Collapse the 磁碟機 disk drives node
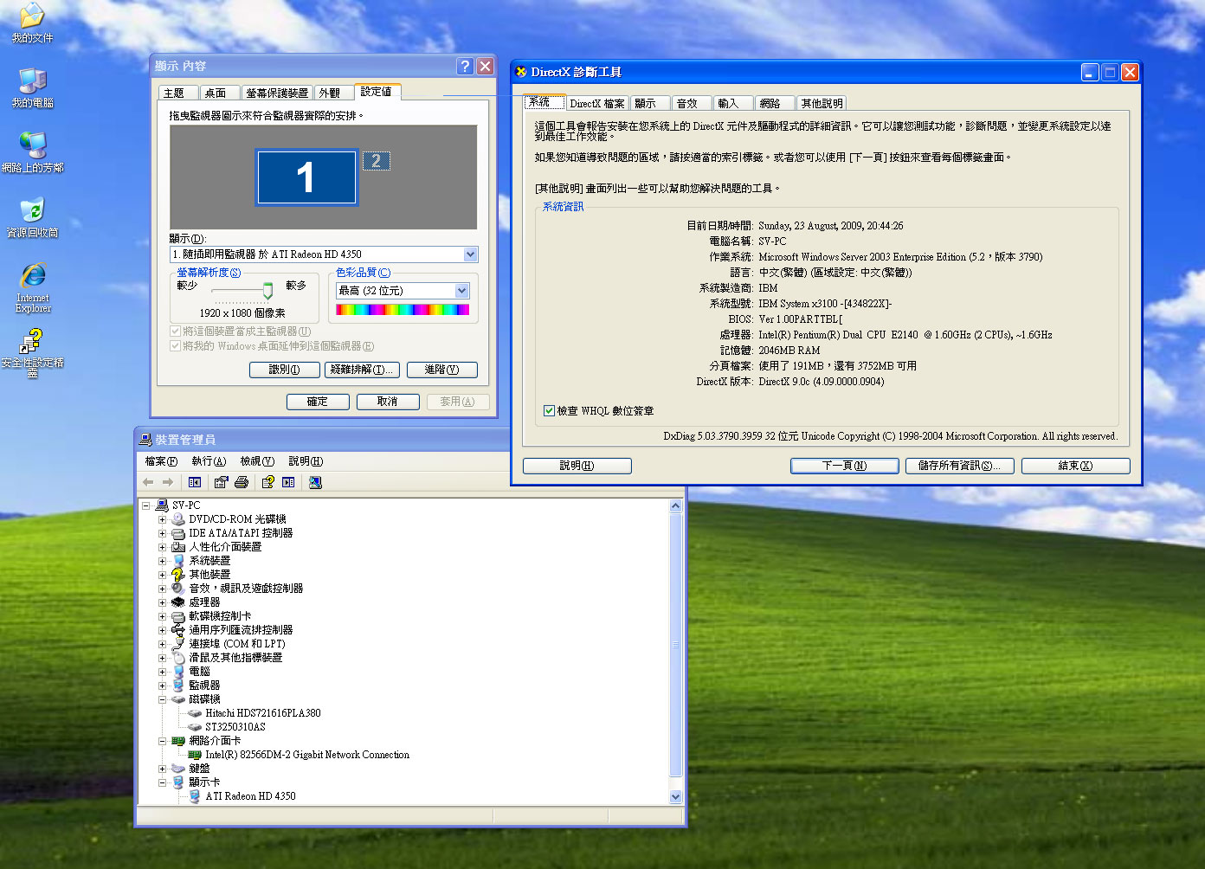The width and height of the screenshot is (1205, 869). 162,699
